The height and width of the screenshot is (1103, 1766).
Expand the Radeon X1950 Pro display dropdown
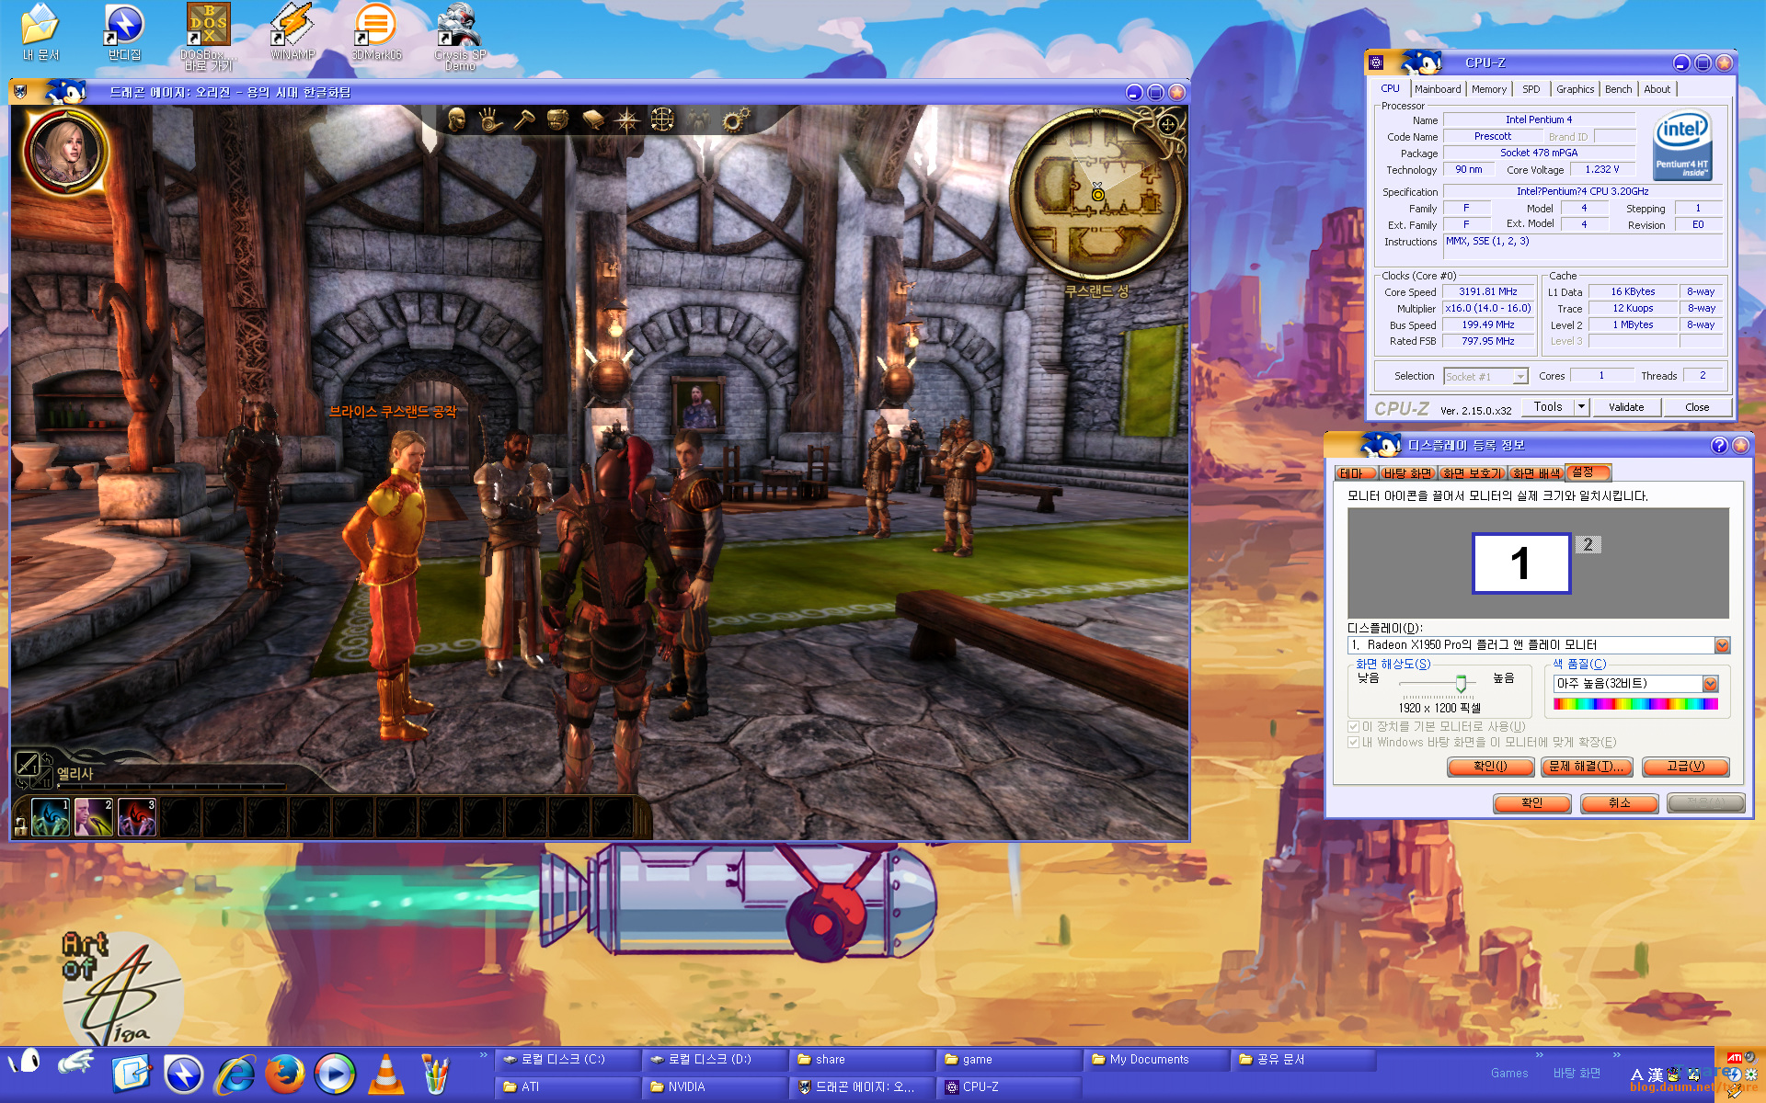pyautogui.click(x=1722, y=645)
